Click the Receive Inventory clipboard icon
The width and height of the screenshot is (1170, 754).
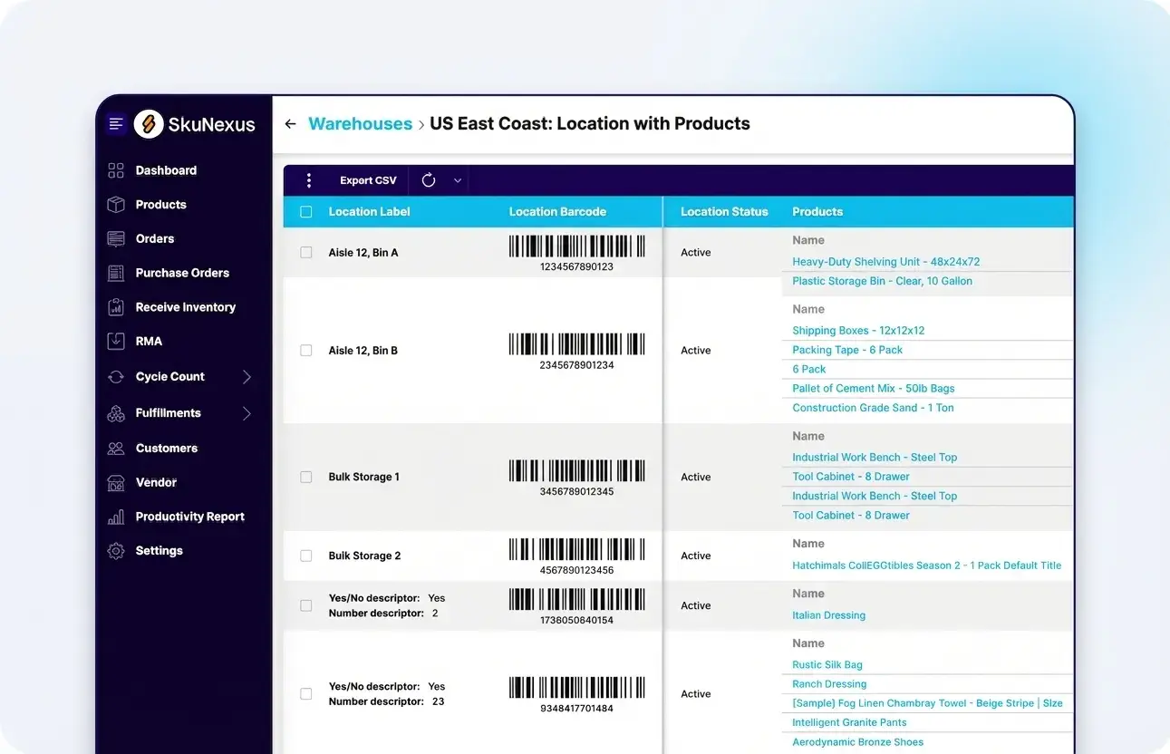click(116, 307)
